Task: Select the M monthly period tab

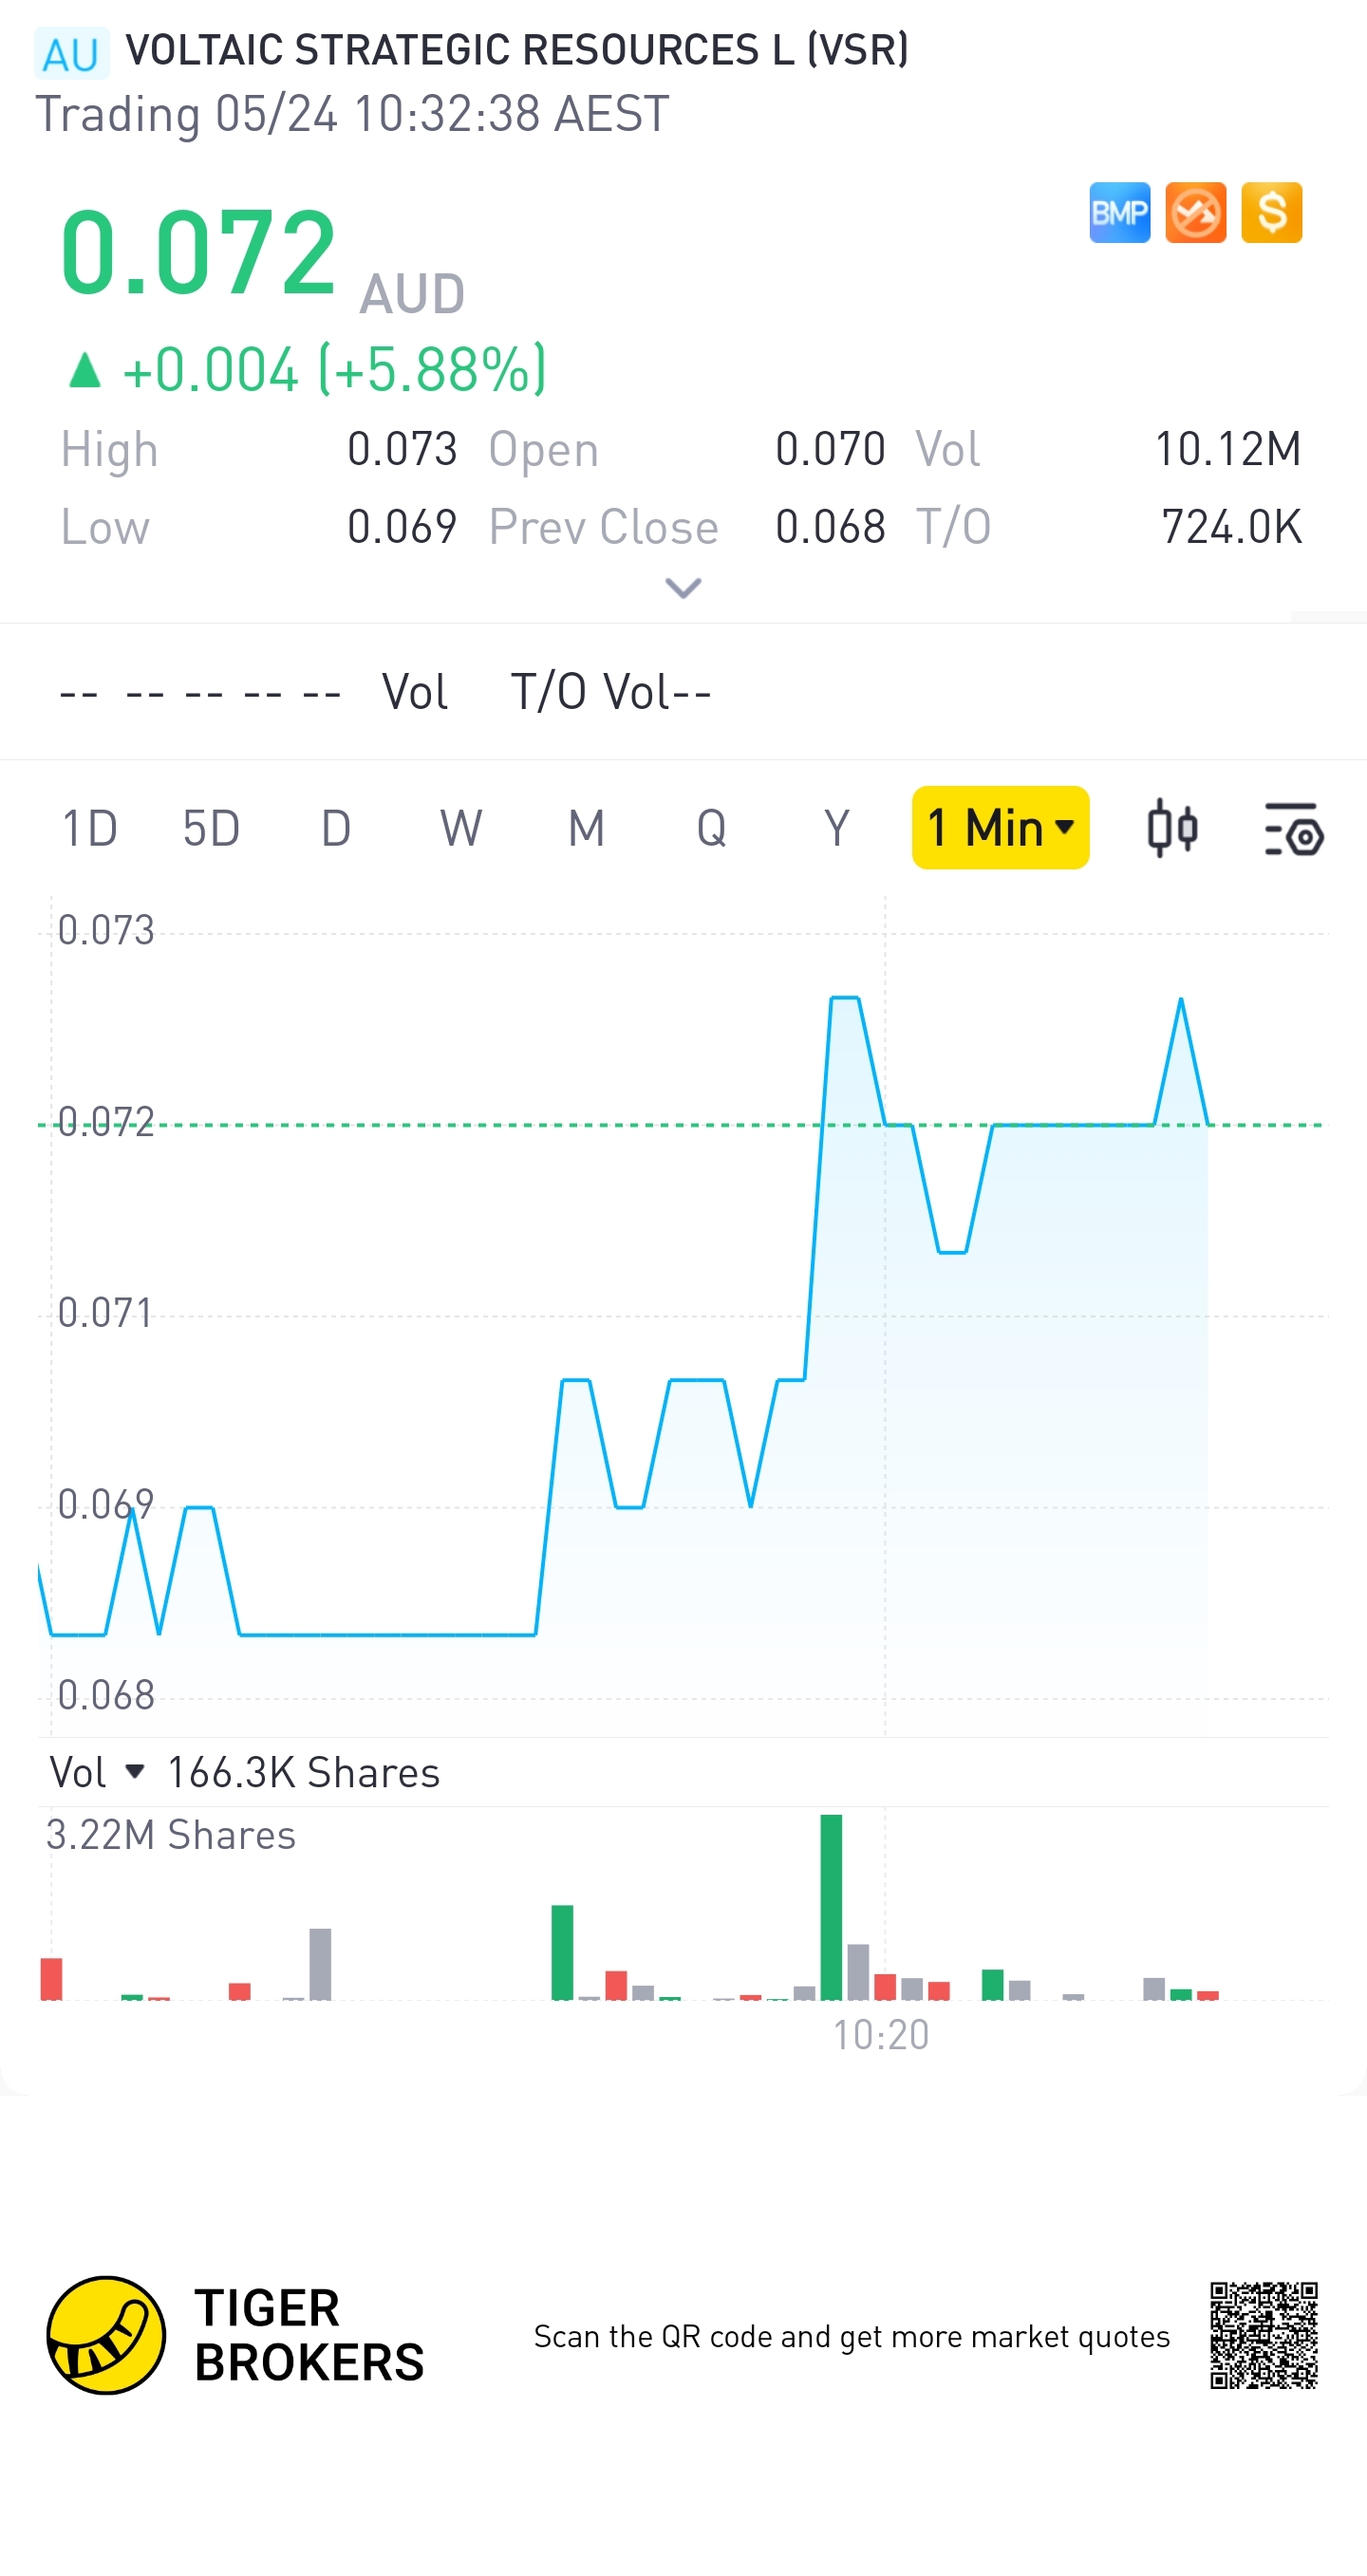Action: [586, 829]
